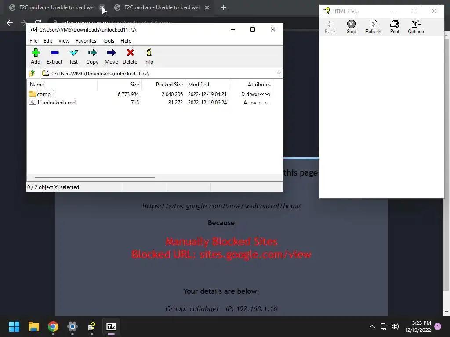Image resolution: width=450 pixels, height=337 pixels.
Task: Switch to the second E2Guardian tab
Action: click(x=162, y=7)
